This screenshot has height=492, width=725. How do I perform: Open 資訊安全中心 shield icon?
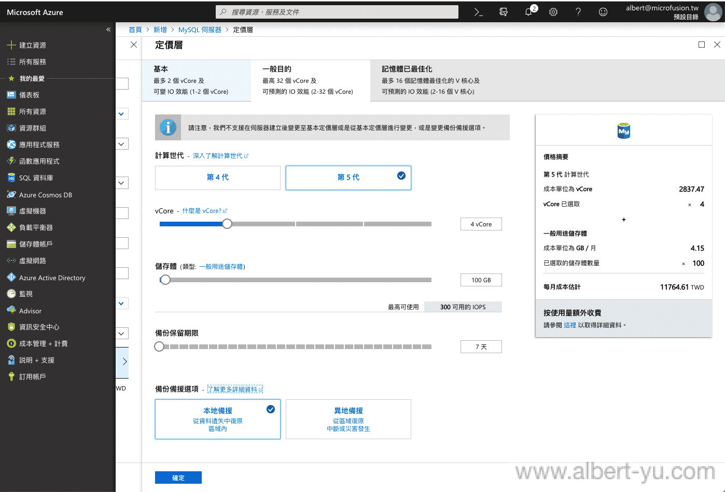tap(11, 327)
